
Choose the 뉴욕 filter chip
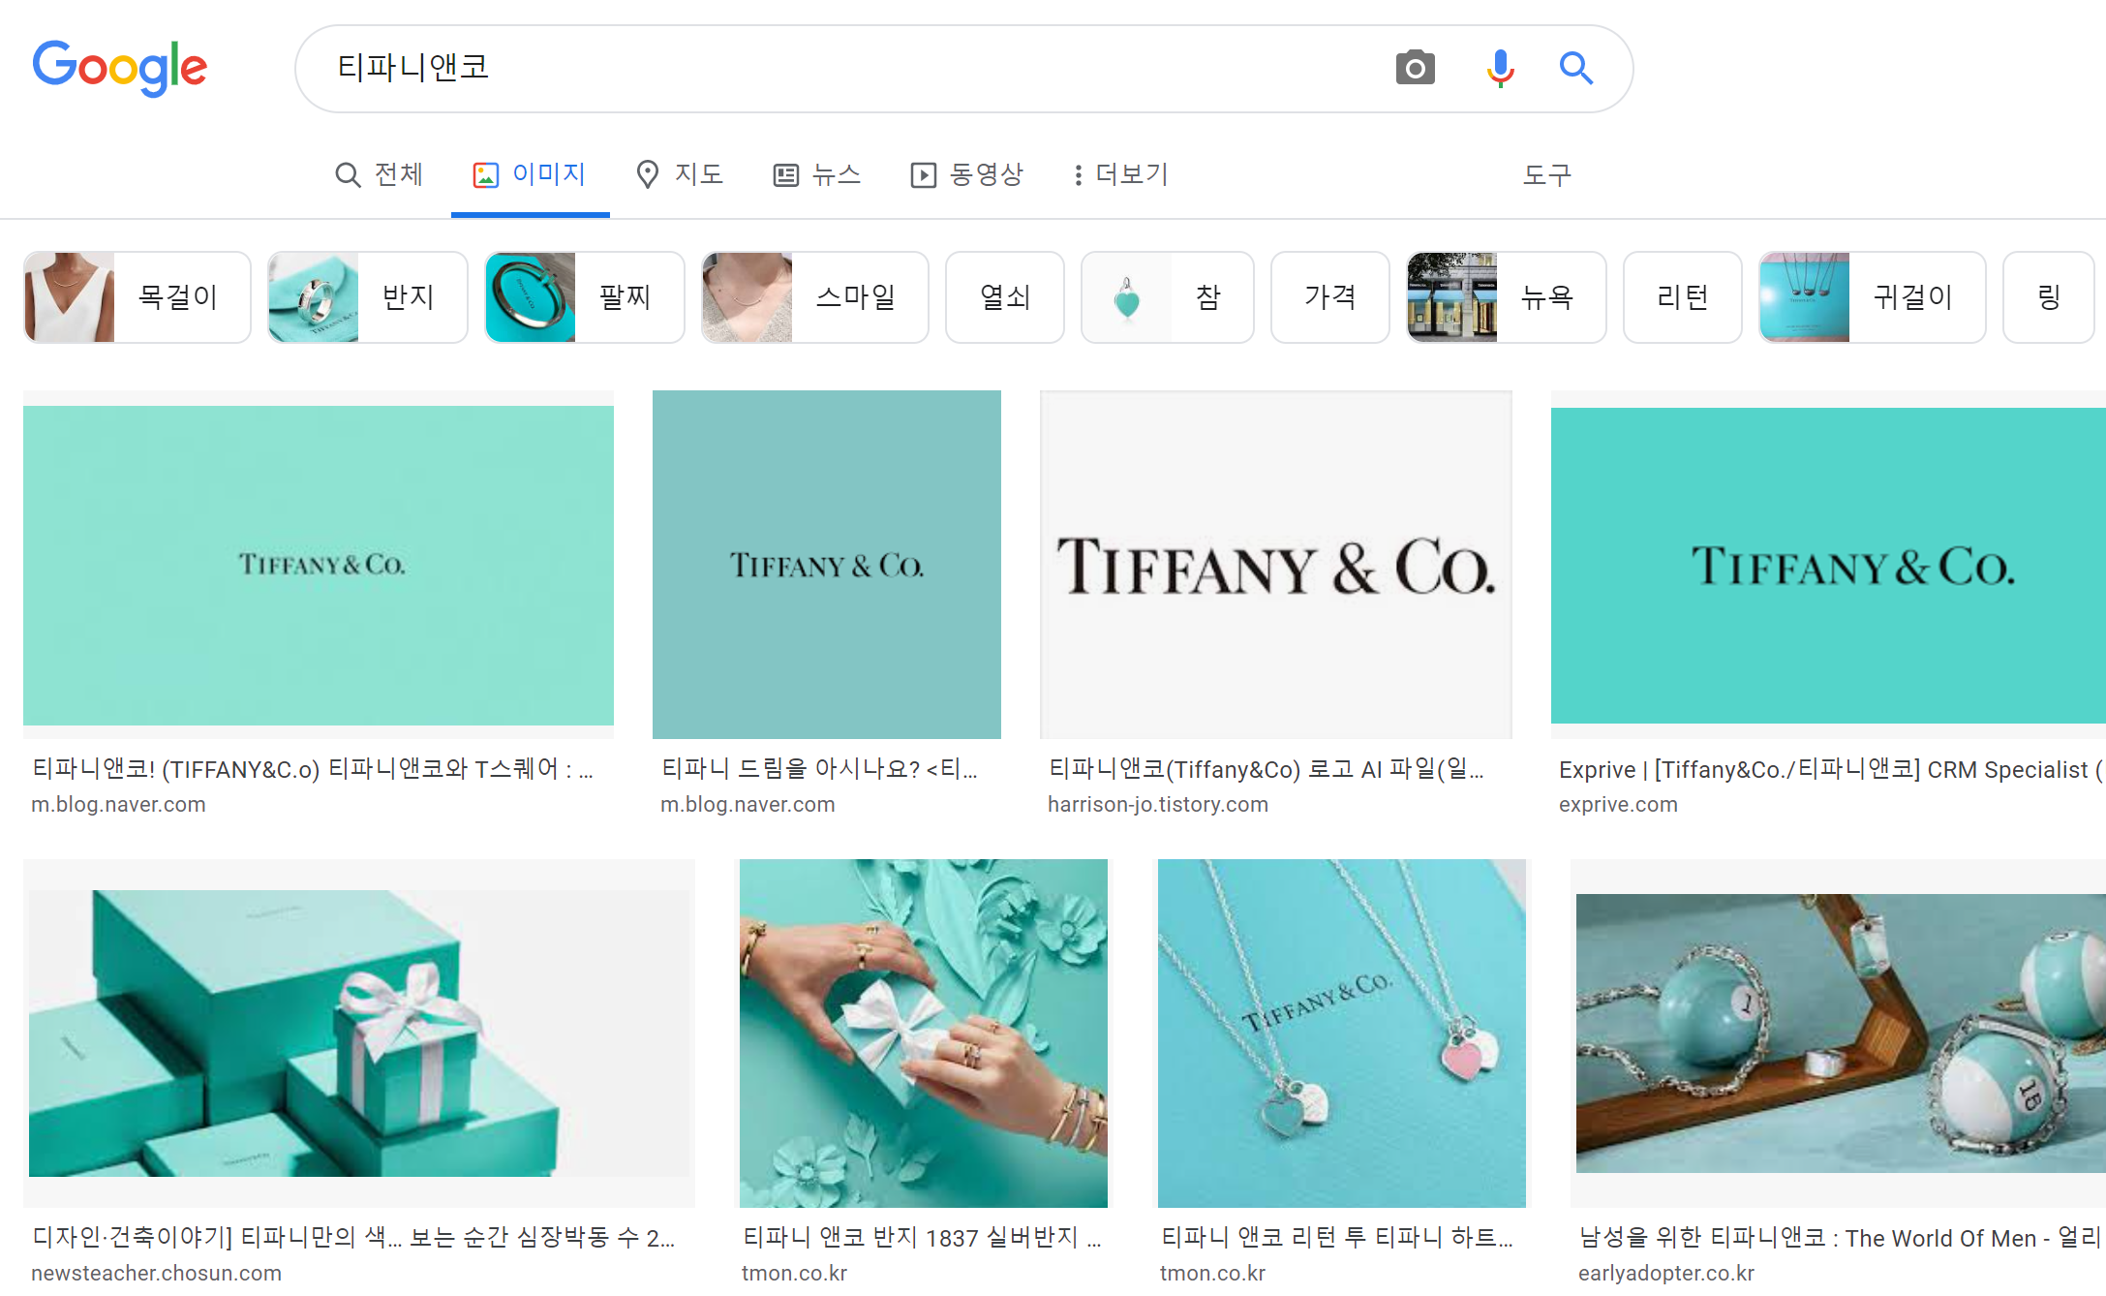(x=1506, y=297)
